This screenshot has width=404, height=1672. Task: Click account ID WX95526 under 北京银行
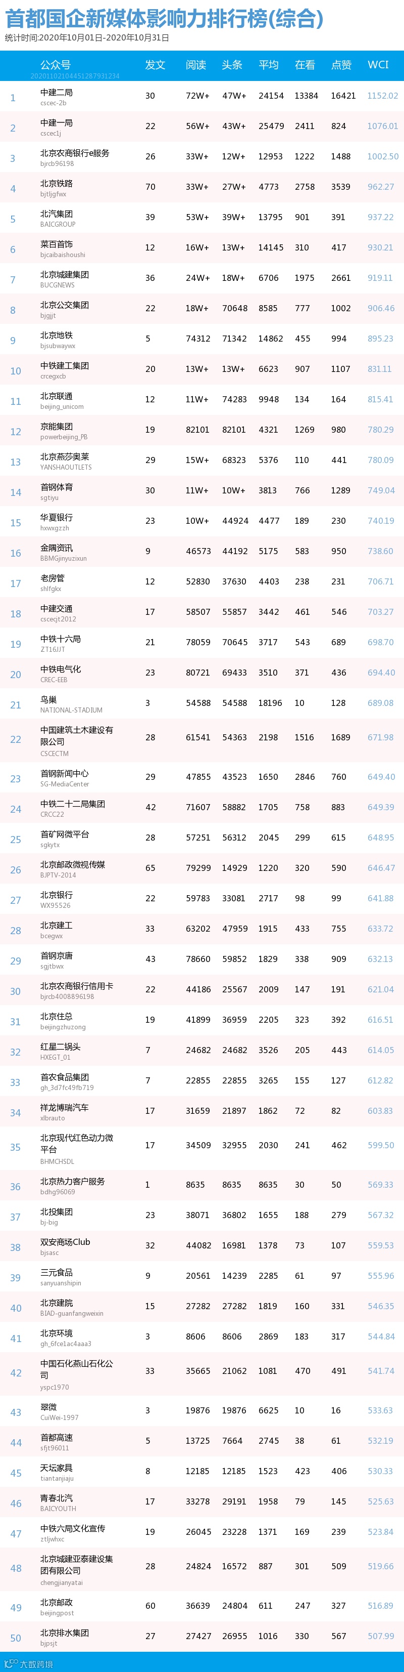[x=56, y=905]
